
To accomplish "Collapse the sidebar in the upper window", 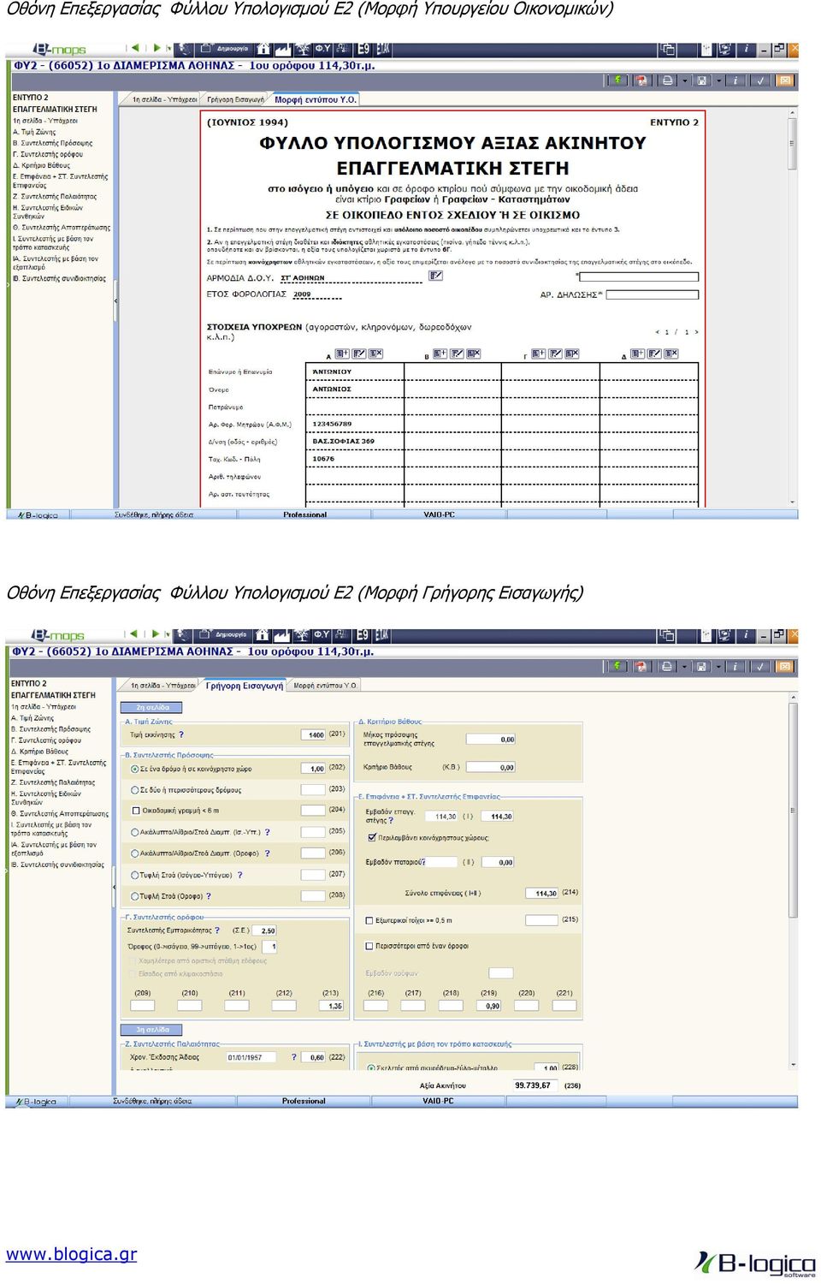I will pos(115,300).
